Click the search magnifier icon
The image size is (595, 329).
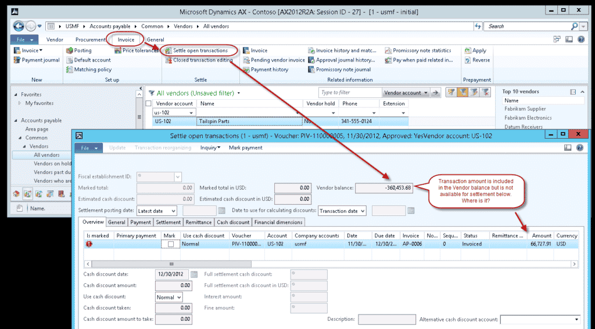click(x=574, y=26)
